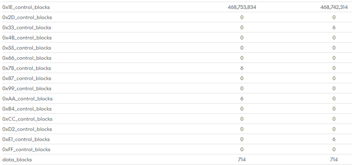352x165 pixels.
Task: Select the 0x55_control_blocks label
Action: click(x=27, y=48)
